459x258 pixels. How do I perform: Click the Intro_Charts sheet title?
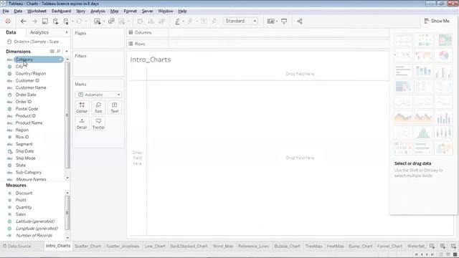point(151,59)
